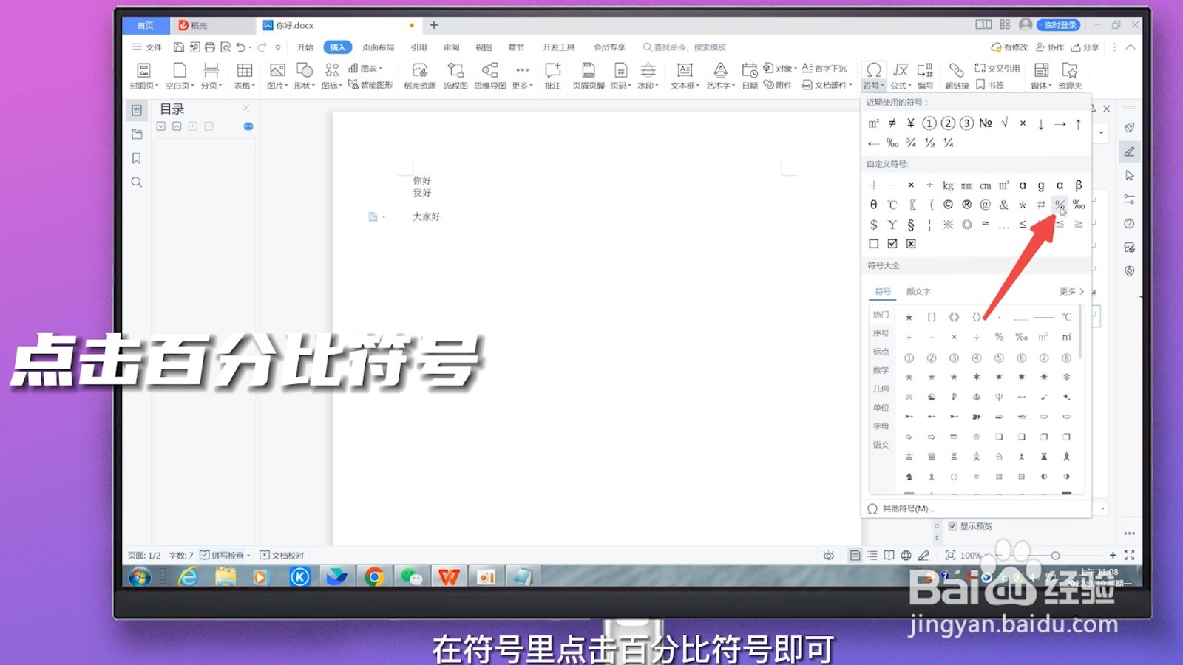Insert the kg unit symbol
The width and height of the screenshot is (1183, 665).
948,185
